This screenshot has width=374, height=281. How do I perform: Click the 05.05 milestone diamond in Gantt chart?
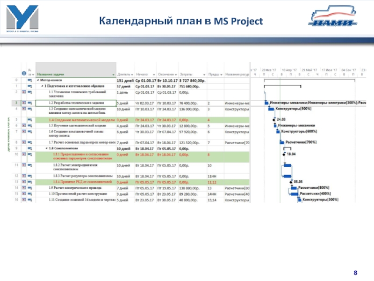pyautogui.click(x=291, y=182)
